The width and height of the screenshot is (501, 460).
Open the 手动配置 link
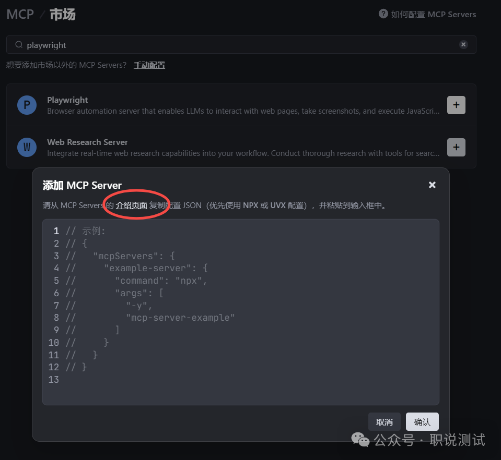click(149, 65)
